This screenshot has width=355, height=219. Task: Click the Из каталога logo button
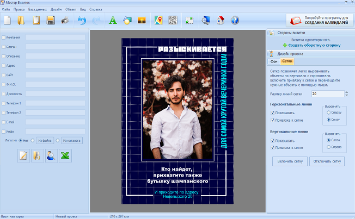click(71, 141)
